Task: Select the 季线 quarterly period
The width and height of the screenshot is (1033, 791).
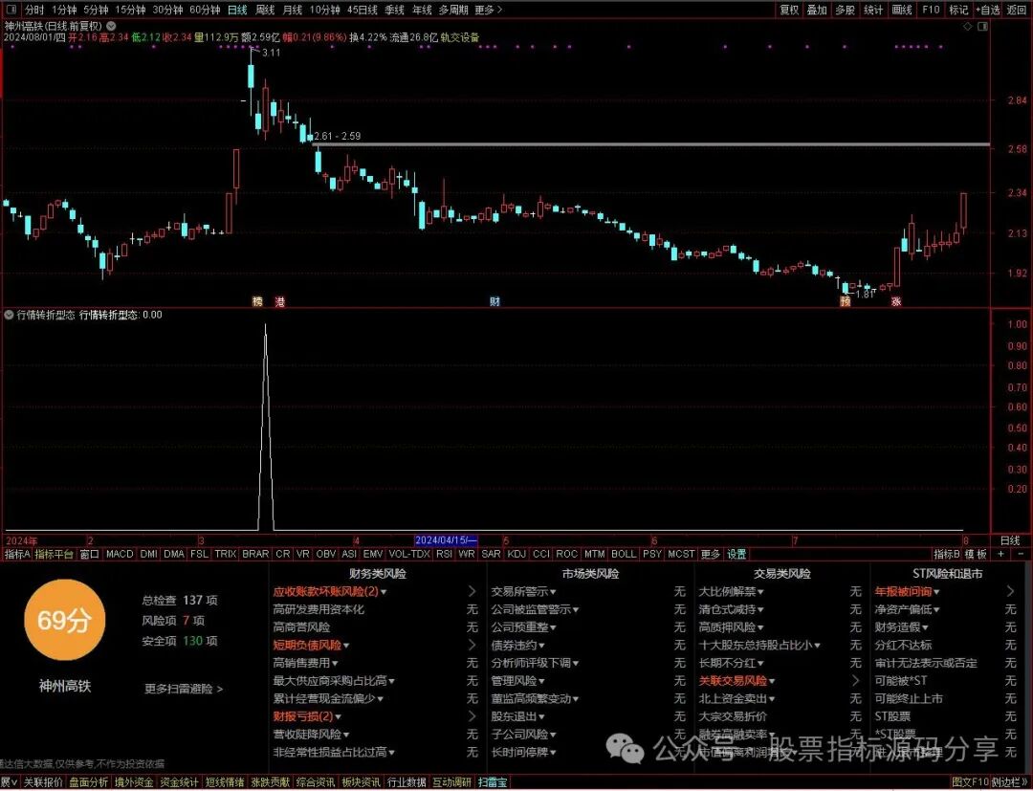Action: tap(395, 10)
